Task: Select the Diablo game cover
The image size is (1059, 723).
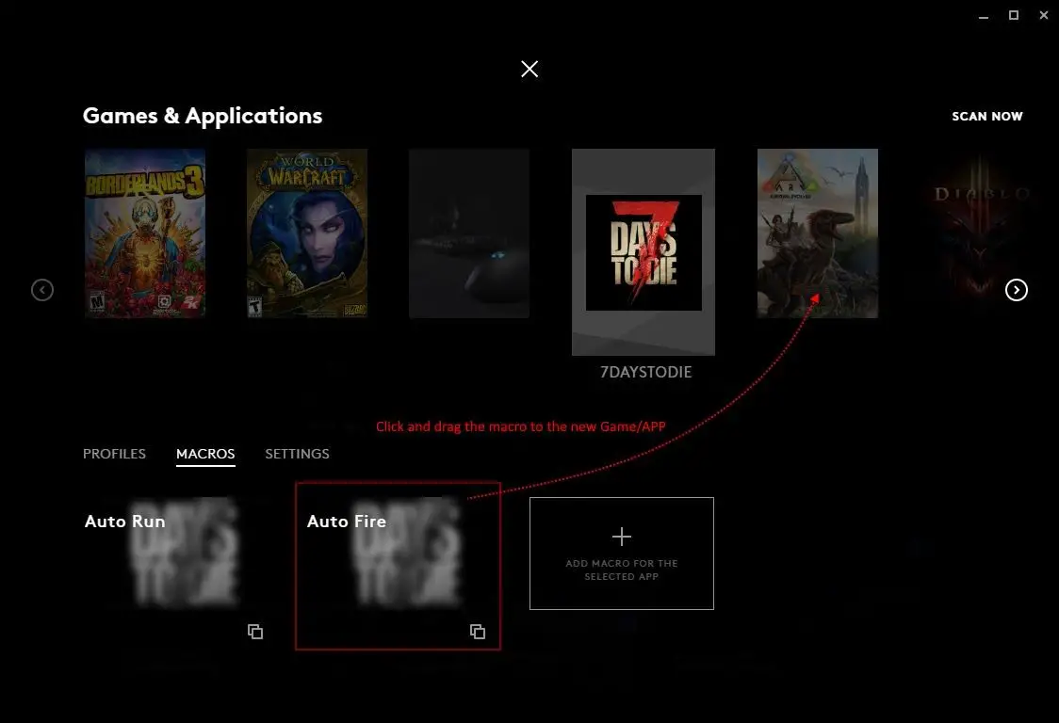Action: point(981,233)
